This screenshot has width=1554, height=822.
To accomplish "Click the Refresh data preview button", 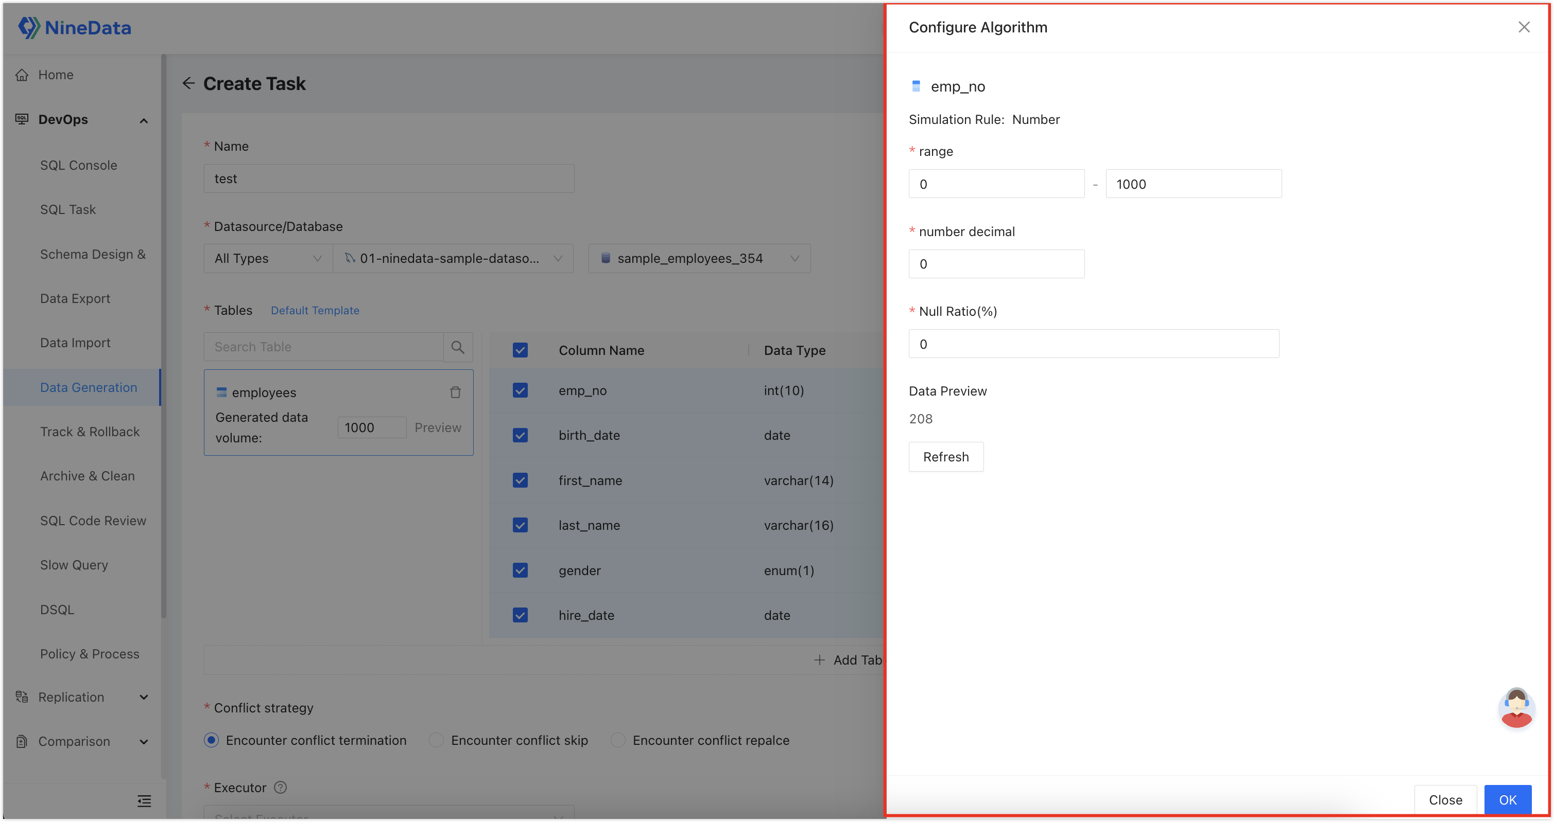I will (946, 457).
